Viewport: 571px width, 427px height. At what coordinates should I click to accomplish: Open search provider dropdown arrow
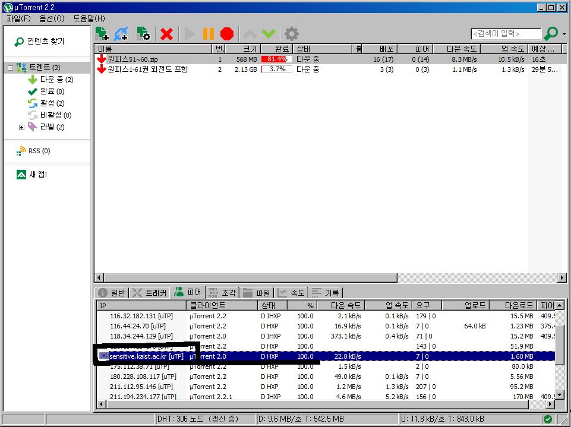coord(564,34)
